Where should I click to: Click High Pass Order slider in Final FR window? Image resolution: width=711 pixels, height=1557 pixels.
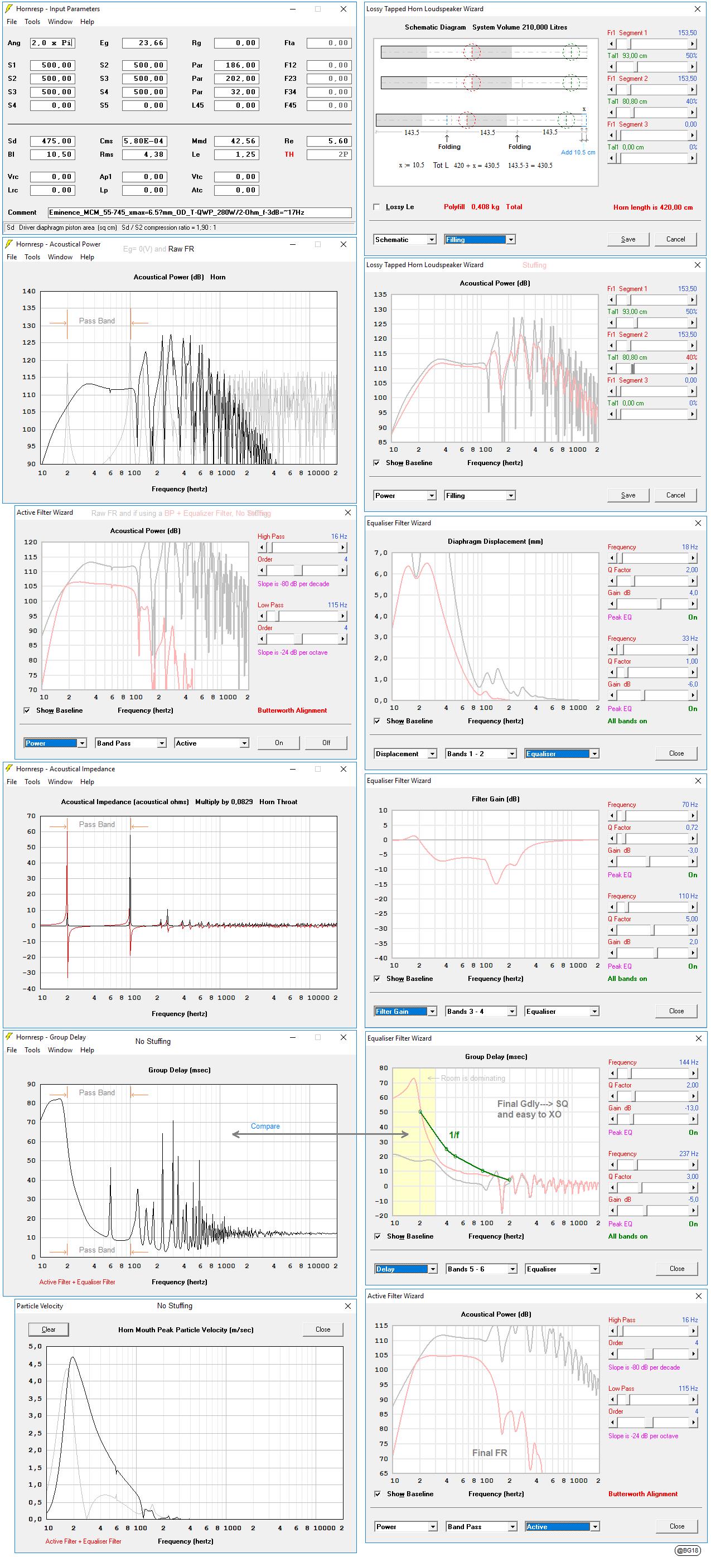click(653, 1355)
